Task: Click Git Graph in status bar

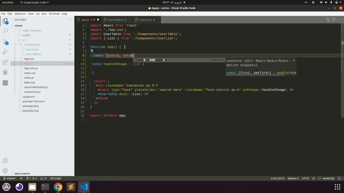Action: (55, 179)
